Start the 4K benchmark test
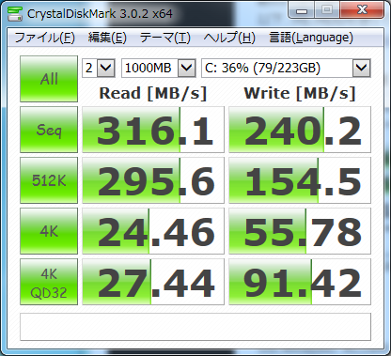The image size is (391, 356). pyautogui.click(x=49, y=231)
